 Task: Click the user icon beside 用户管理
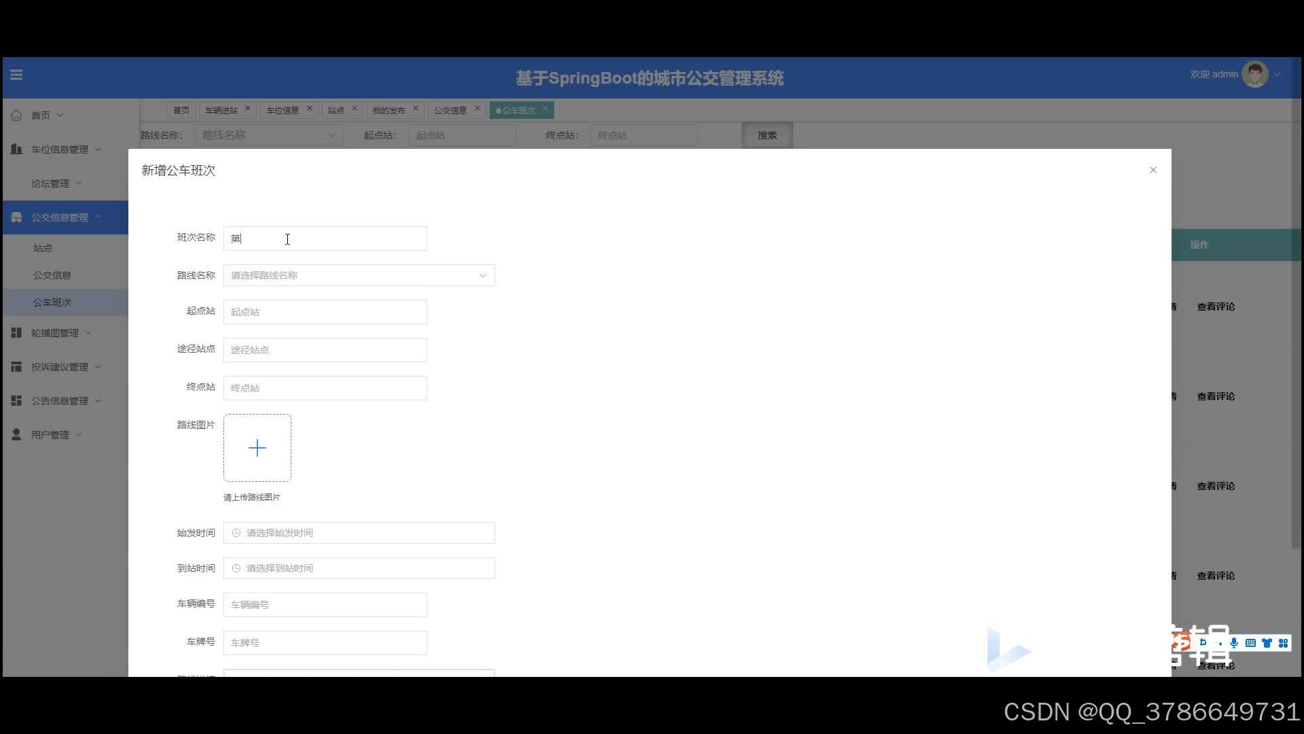click(x=16, y=435)
